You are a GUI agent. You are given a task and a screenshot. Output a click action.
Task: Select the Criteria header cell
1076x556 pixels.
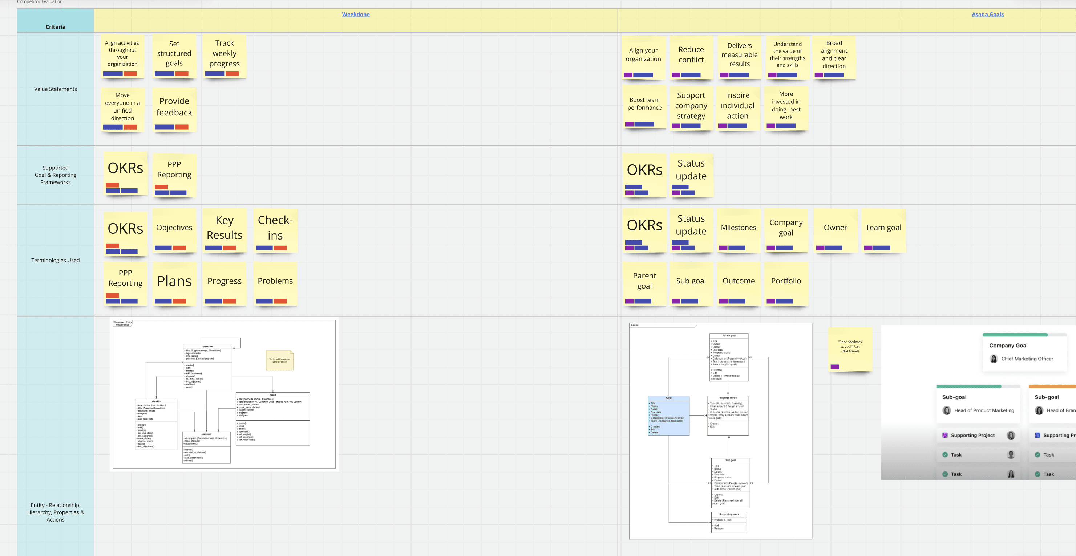pos(56,21)
